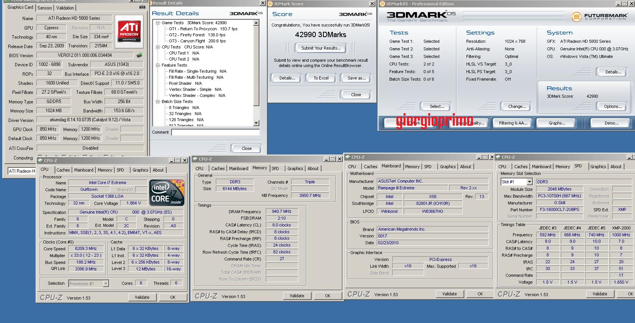Click the DRAM Frequency value '940.7 MHz'
Image resolution: width=635 pixels, height=323 pixels.
pos(282,212)
